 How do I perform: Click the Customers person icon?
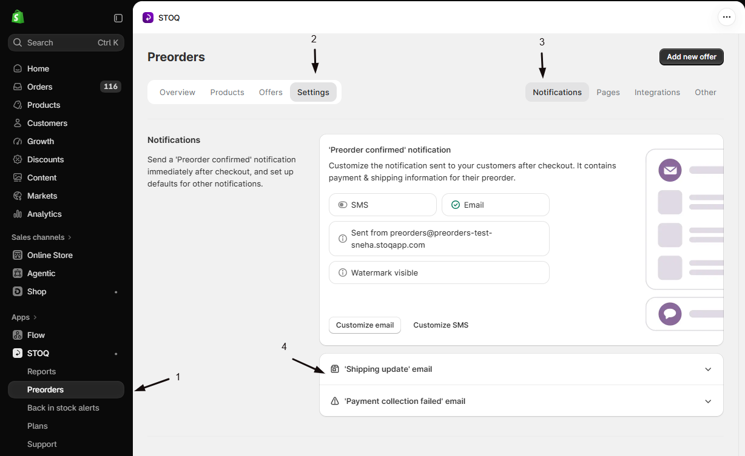[18, 123]
